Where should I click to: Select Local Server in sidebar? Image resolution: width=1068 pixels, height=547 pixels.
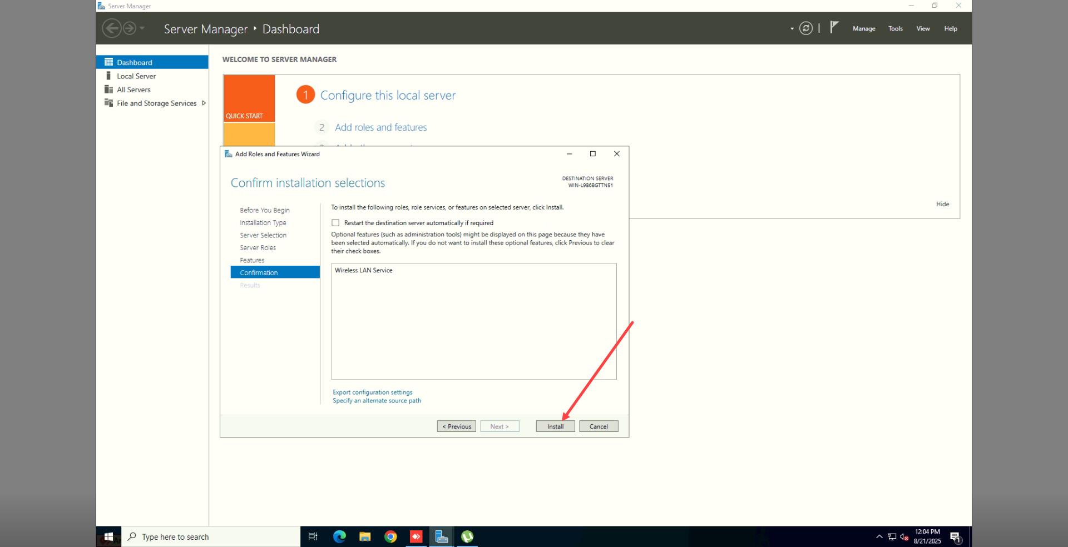coord(136,76)
